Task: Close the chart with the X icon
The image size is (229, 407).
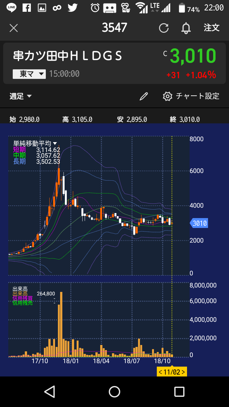Action: (14, 28)
